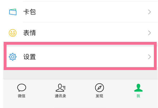This screenshot has width=158, height=108.
Task: Open the 表情 text entry
Action: 29,33
